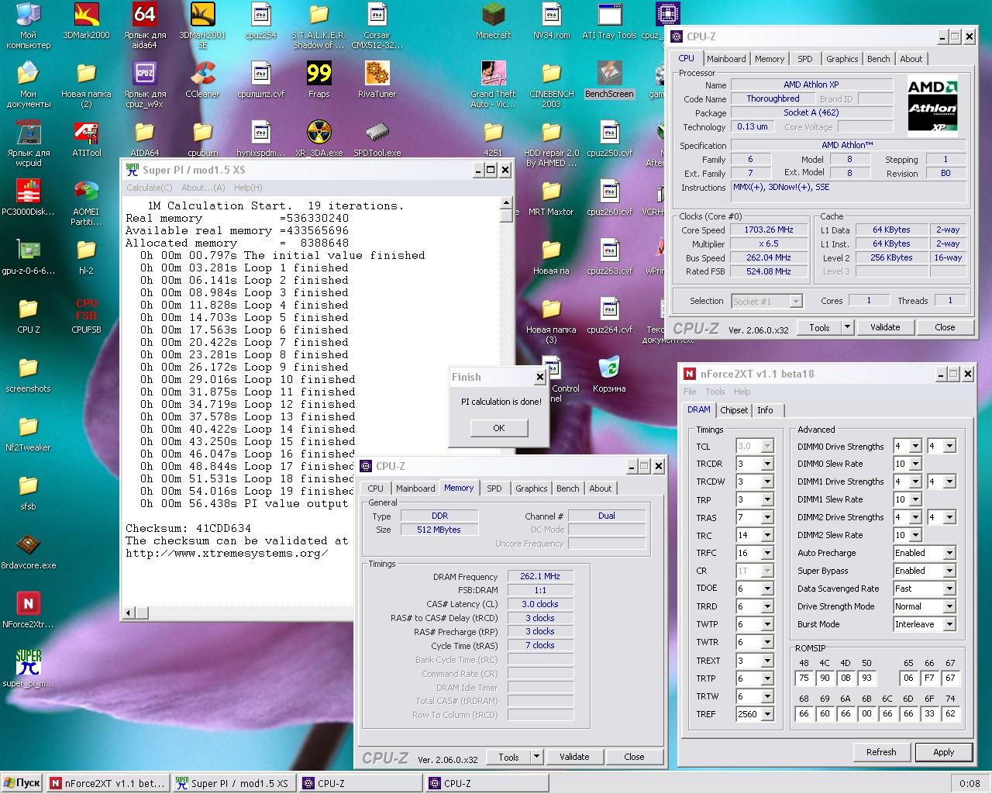Viewport: 992px width, 794px height.
Task: Click Validate in top CPU-Z window
Action: coord(885,327)
